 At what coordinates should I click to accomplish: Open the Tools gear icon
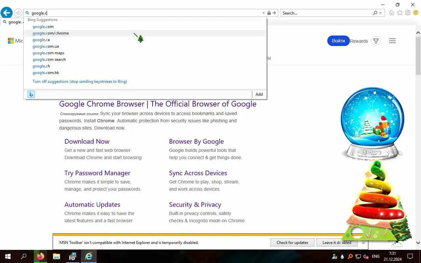point(408,13)
